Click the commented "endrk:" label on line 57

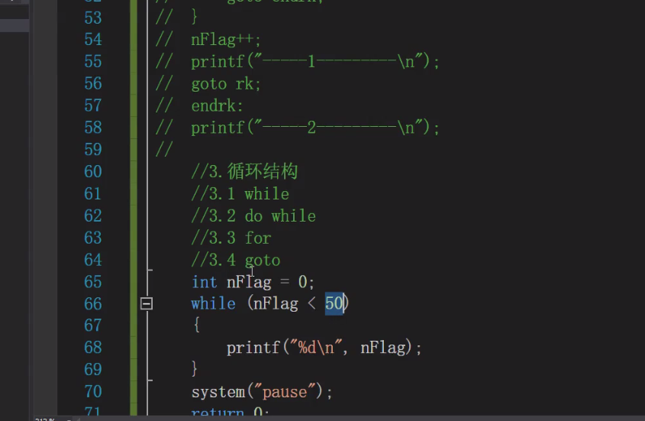[217, 105]
